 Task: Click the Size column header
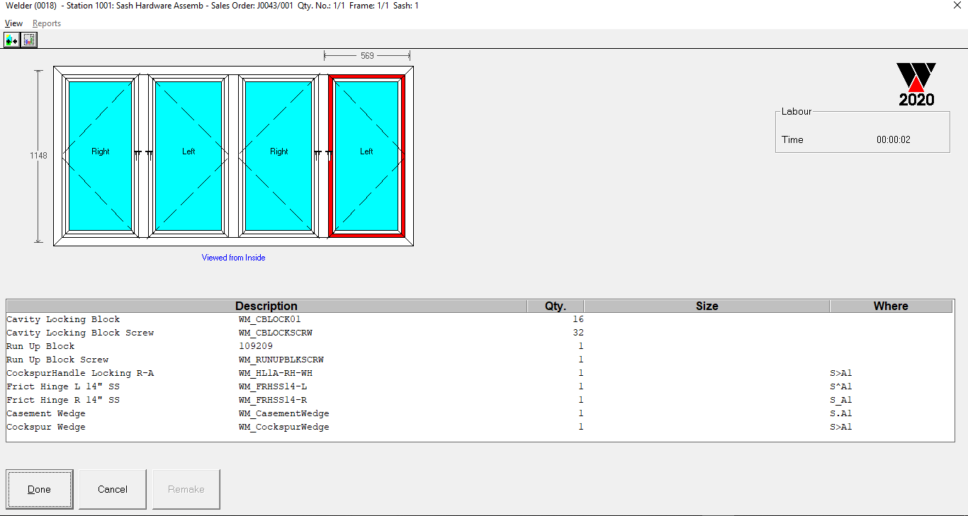point(707,306)
